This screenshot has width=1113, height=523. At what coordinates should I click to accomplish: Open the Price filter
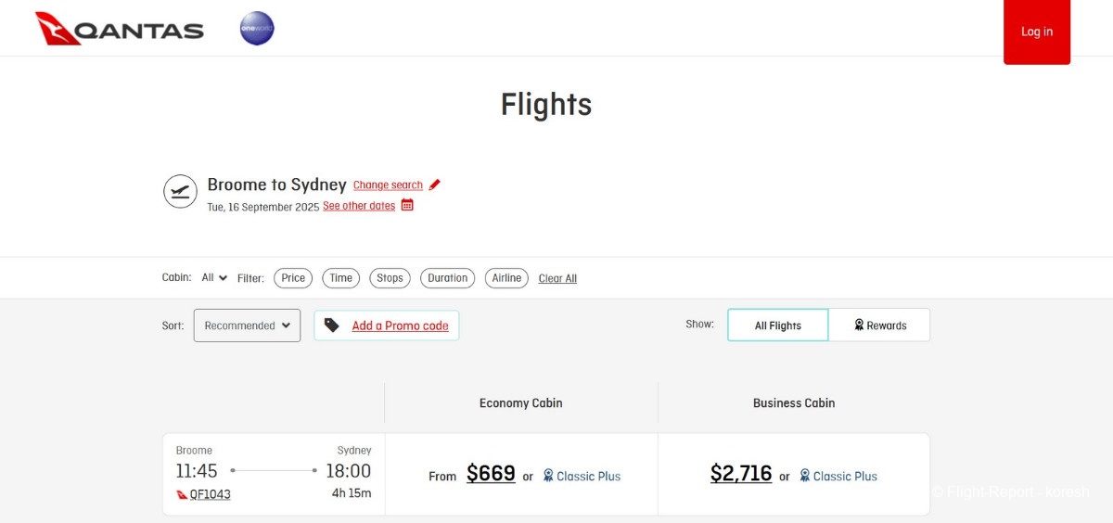[x=293, y=278]
